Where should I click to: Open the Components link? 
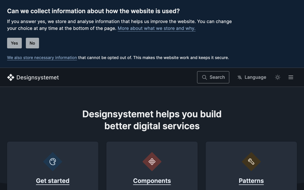152,181
